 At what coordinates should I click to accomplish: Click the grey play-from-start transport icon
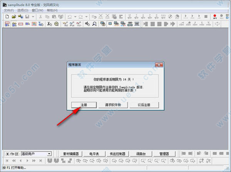pyautogui.click(x=146, y=24)
